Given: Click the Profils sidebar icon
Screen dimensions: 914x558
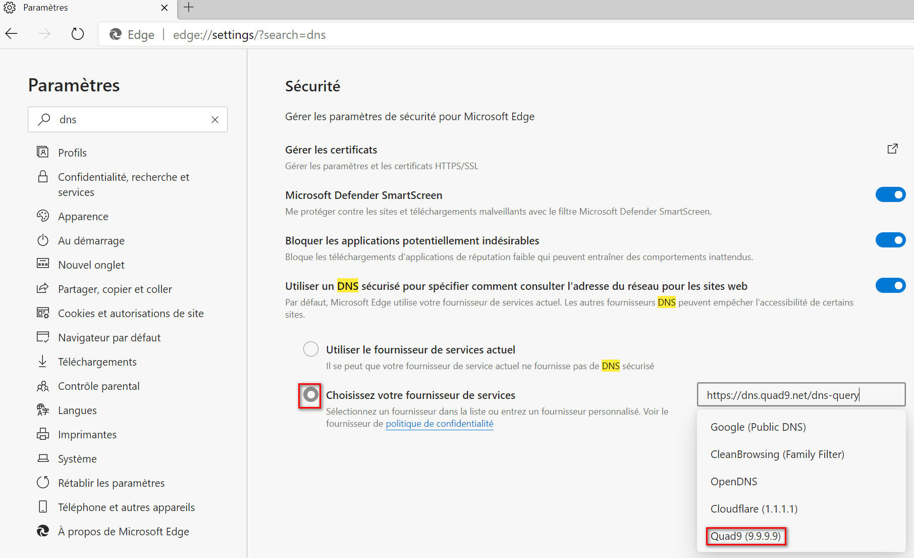Looking at the screenshot, I should pyautogui.click(x=43, y=152).
